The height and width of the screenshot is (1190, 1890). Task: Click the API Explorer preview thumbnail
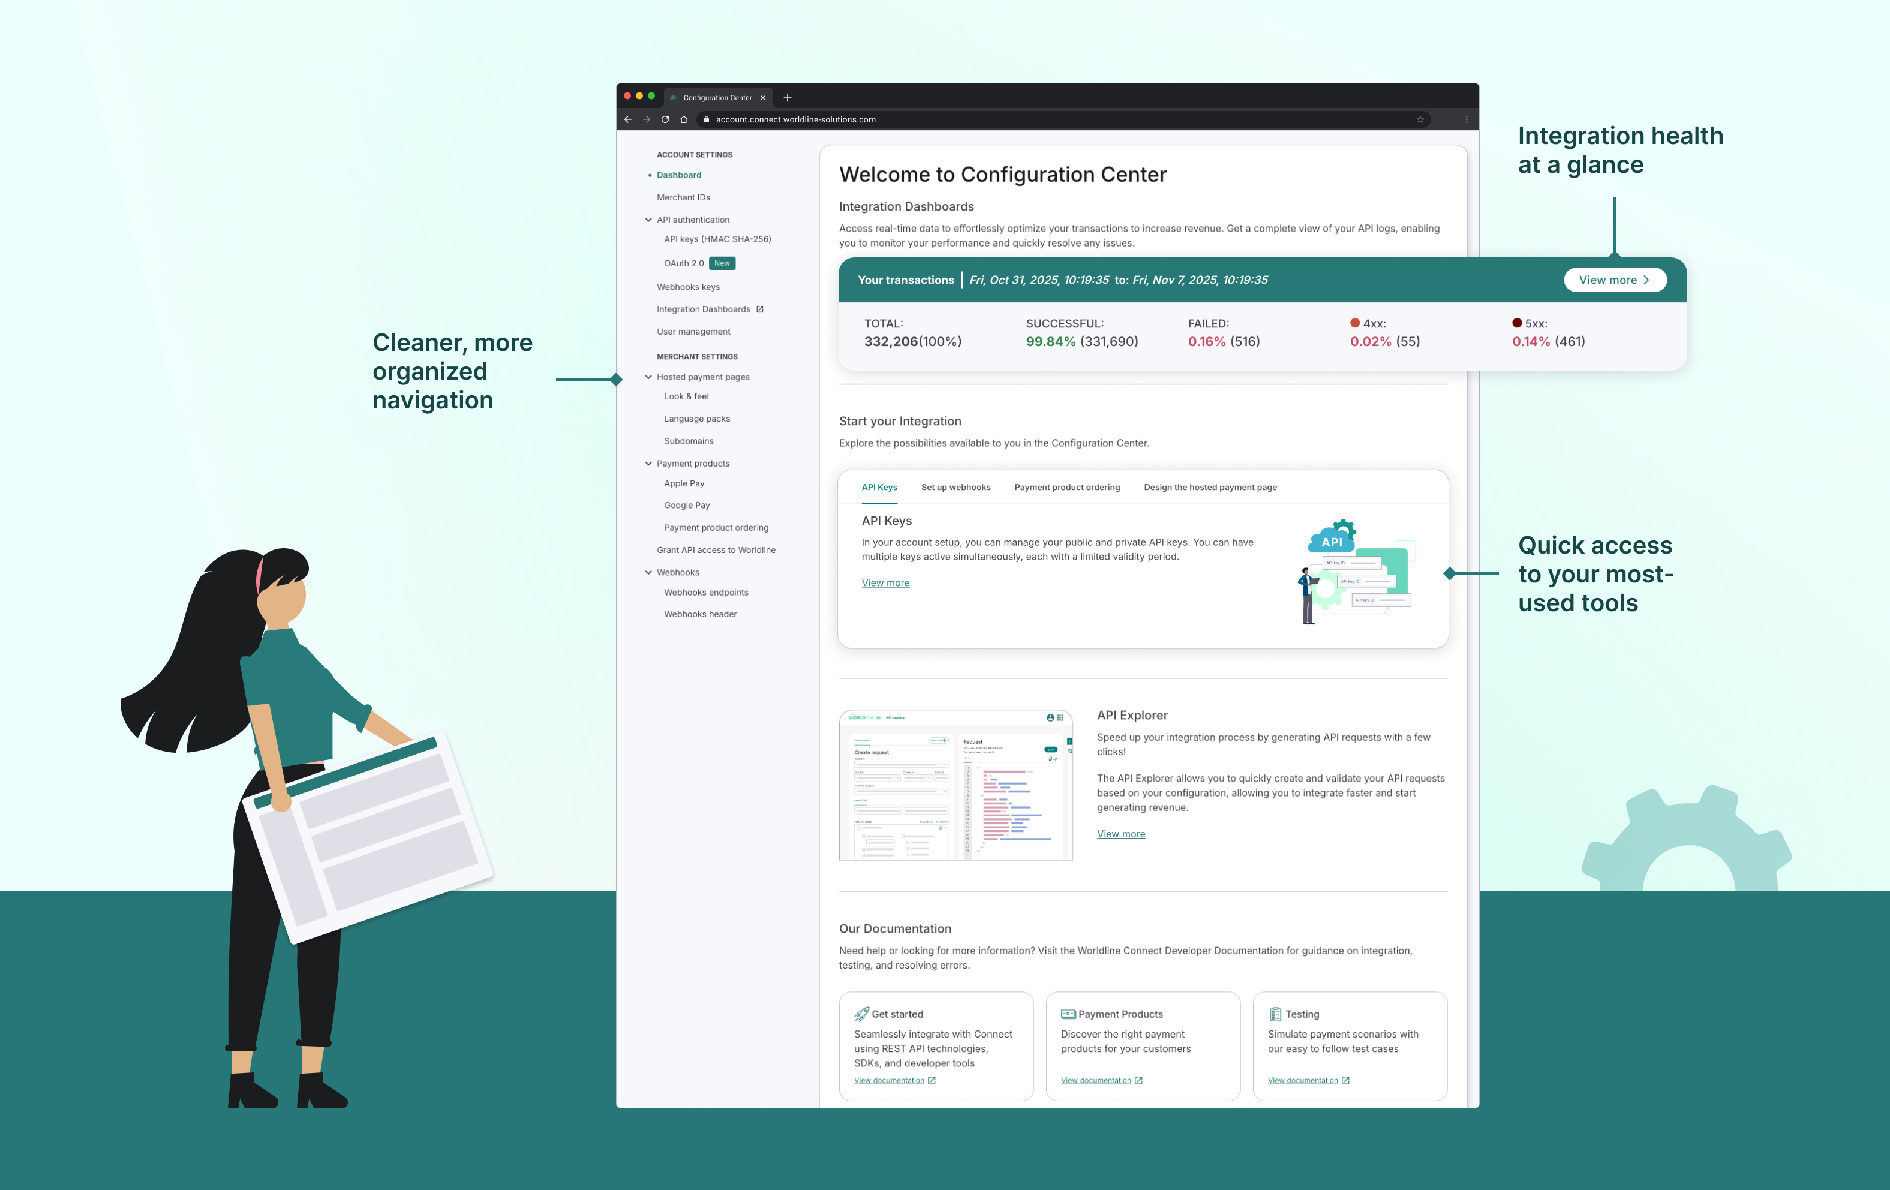click(955, 785)
